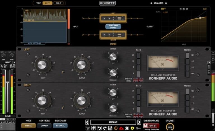Viewport: 215px width, 131px height.
Task: Open the bug report icon
Action: point(127,128)
